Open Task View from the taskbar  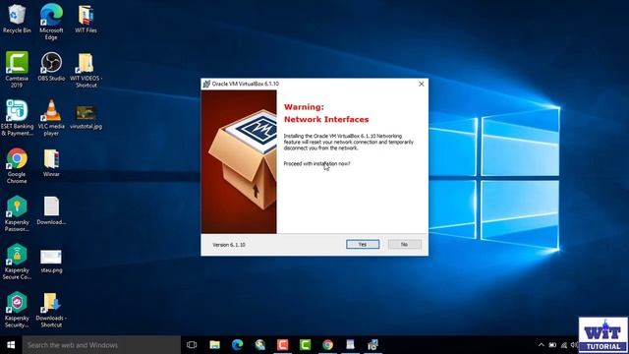[192, 345]
